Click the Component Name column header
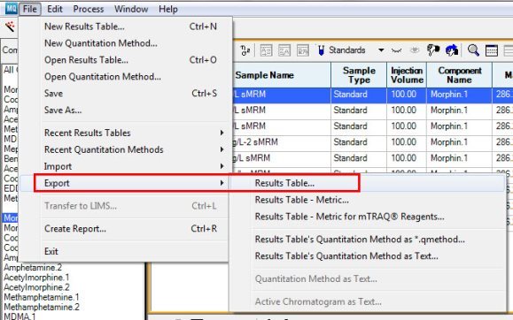Viewport: 513px width, 320px height. click(459, 75)
